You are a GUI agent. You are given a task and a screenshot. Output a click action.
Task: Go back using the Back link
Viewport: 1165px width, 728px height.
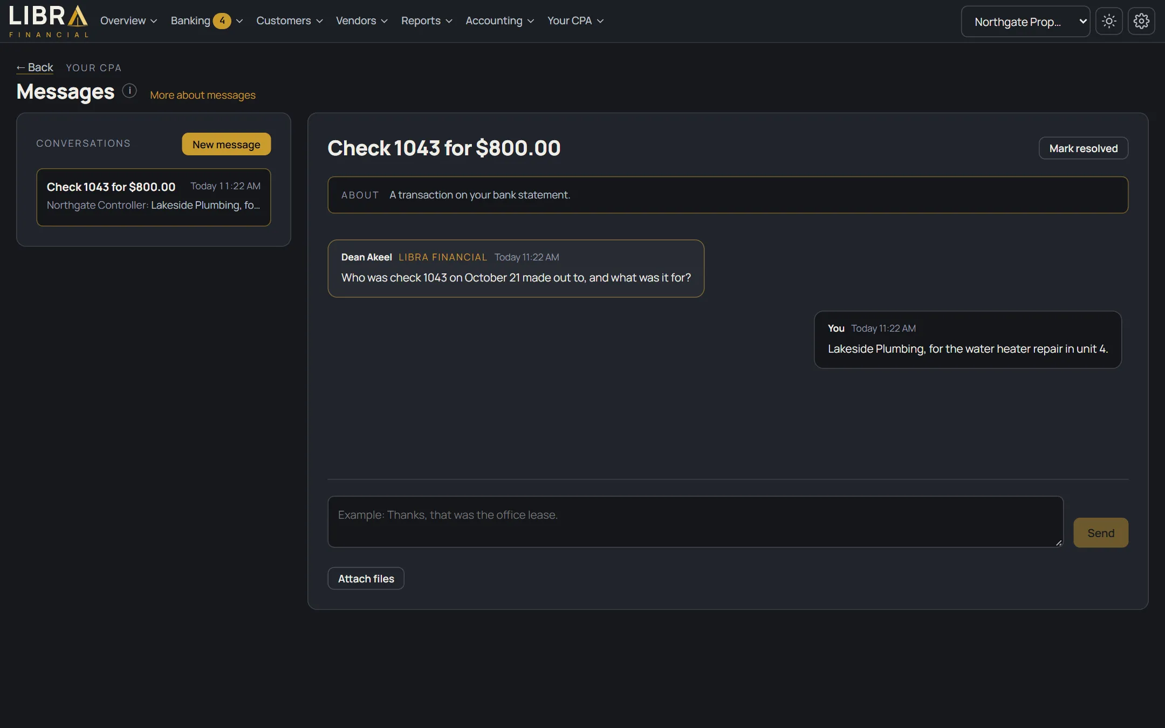coord(35,67)
